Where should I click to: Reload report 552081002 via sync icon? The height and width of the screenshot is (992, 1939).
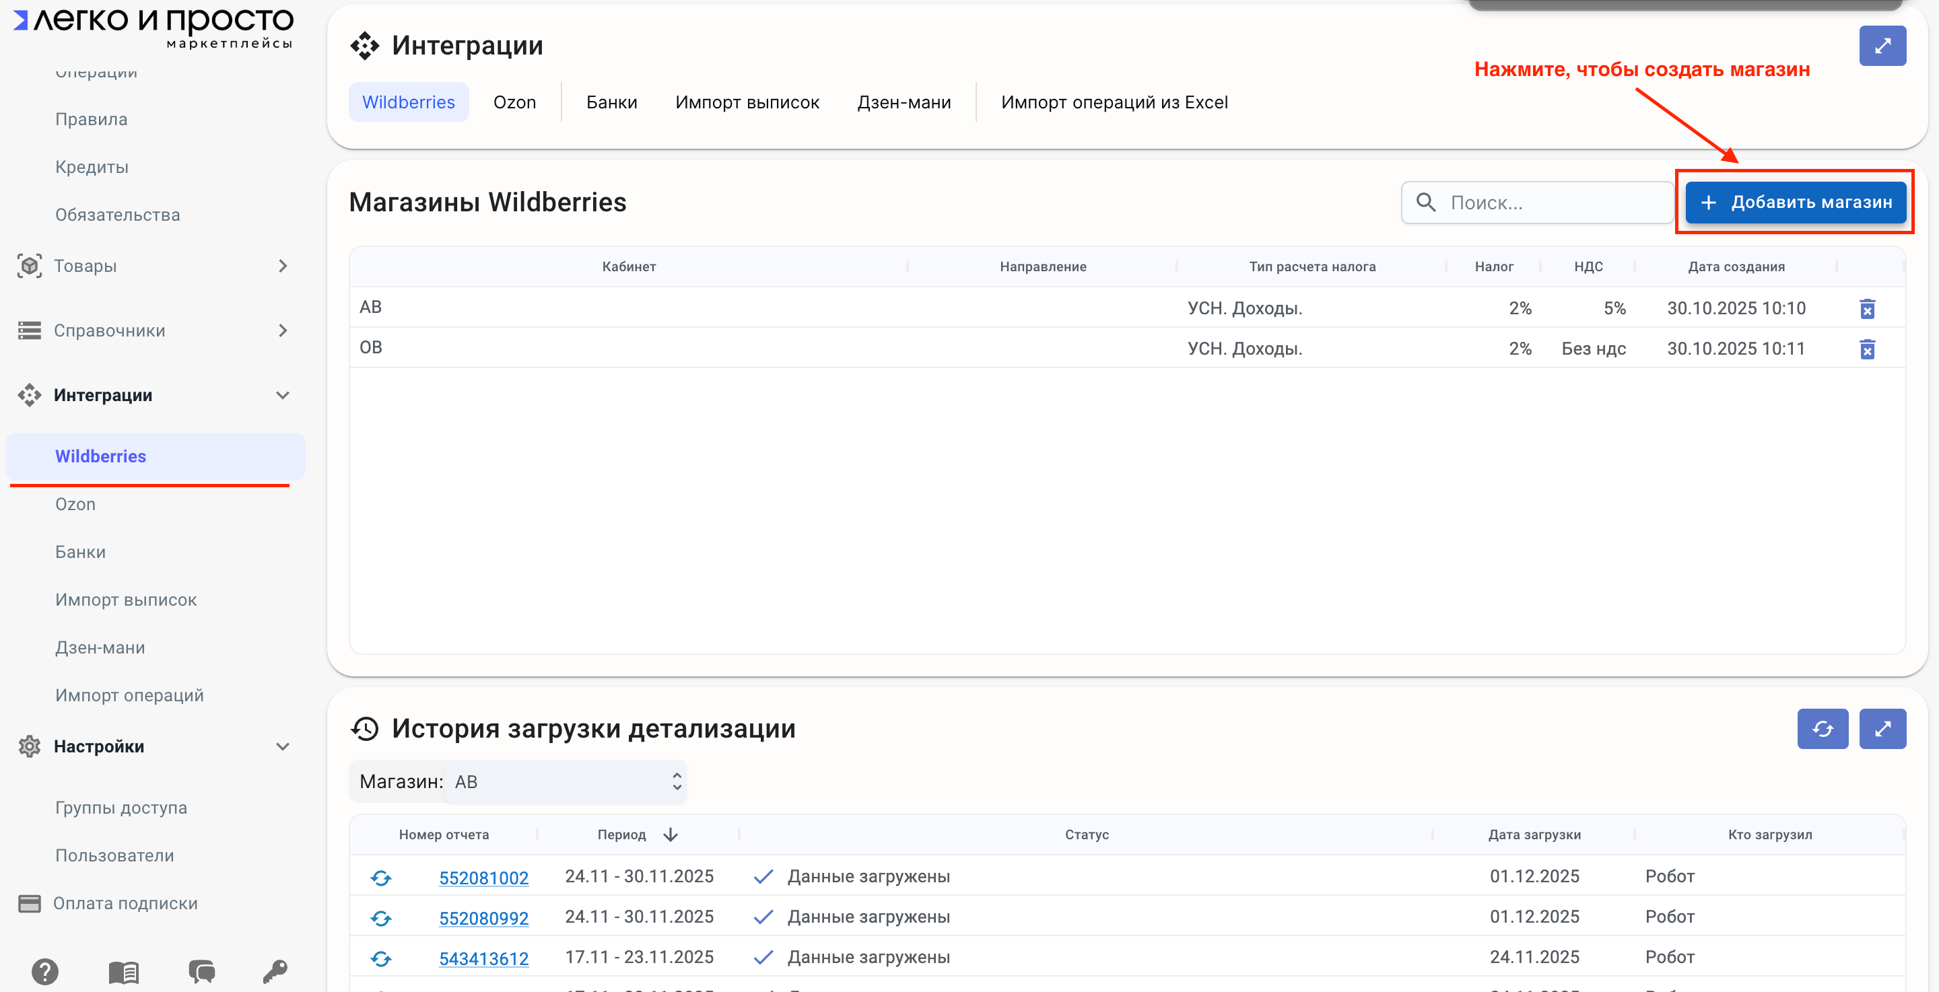pos(381,878)
